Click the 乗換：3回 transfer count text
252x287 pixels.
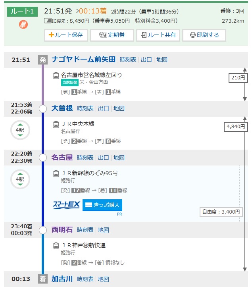coord(232,11)
